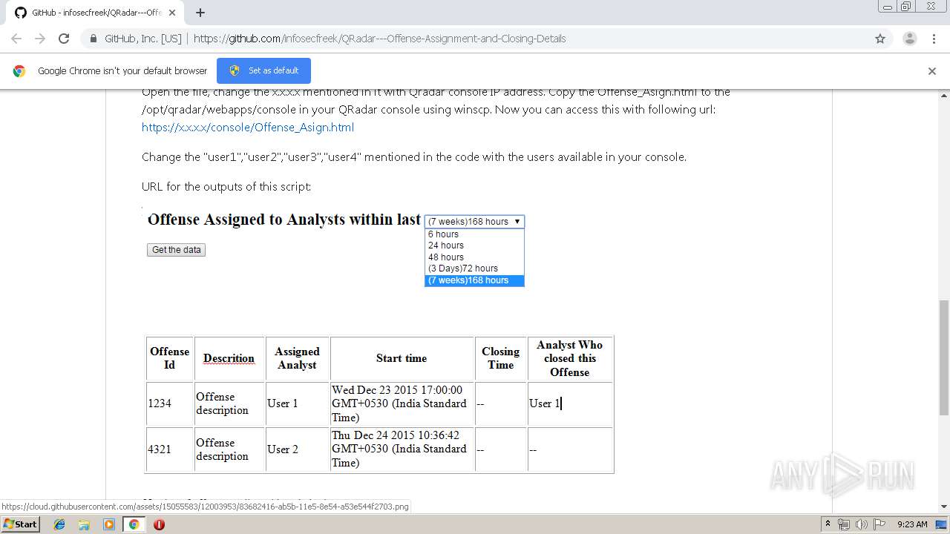Click '(3 Days)72 hours' in the picture

[x=463, y=268]
